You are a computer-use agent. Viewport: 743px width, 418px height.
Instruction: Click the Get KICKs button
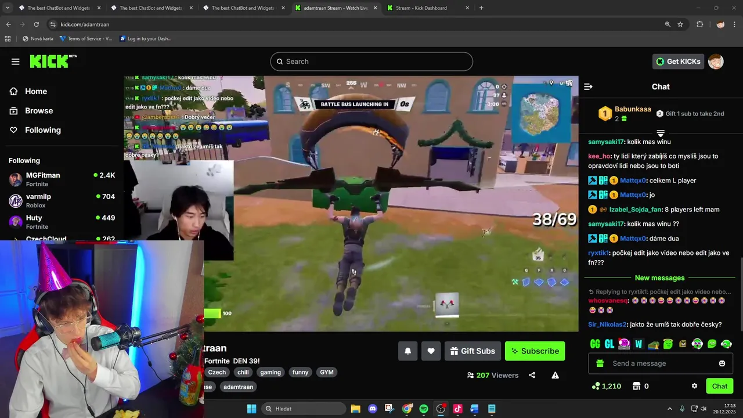click(678, 62)
